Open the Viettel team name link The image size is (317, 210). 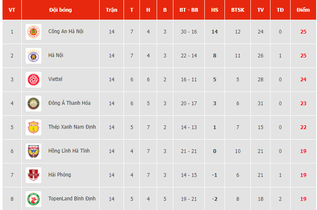click(x=55, y=79)
